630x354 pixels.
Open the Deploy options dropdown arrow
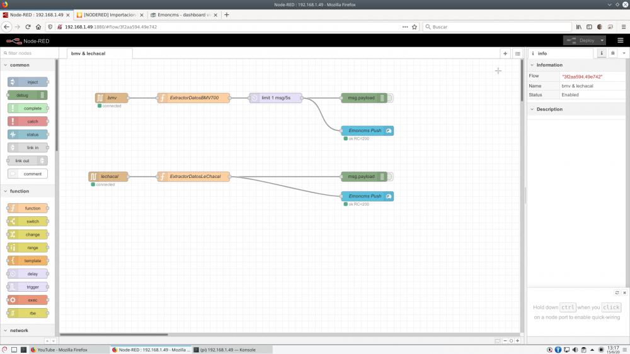602,40
